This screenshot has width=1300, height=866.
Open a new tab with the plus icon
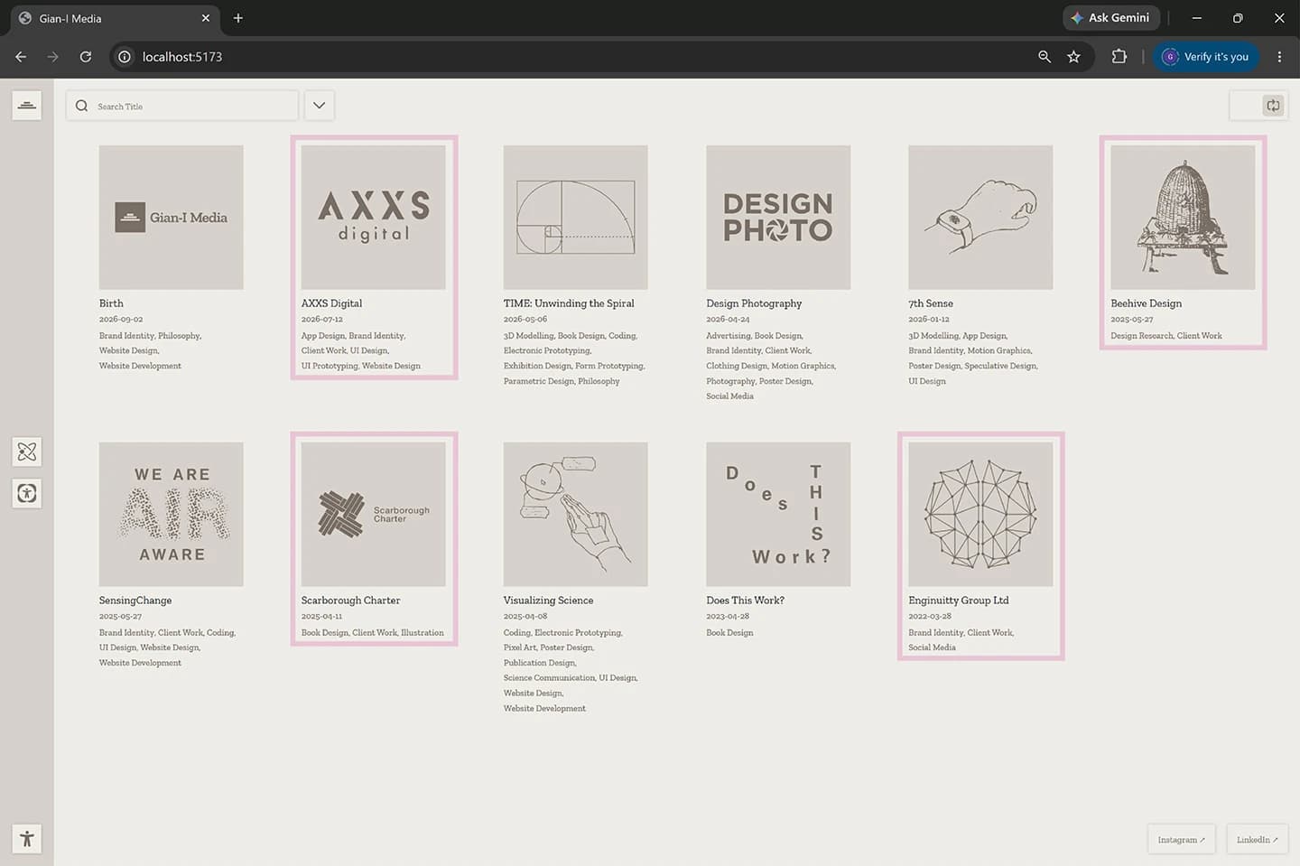(x=238, y=18)
